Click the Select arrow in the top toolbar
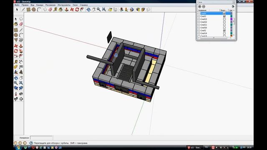This screenshot has height=150, width=267. [x=17, y=10]
